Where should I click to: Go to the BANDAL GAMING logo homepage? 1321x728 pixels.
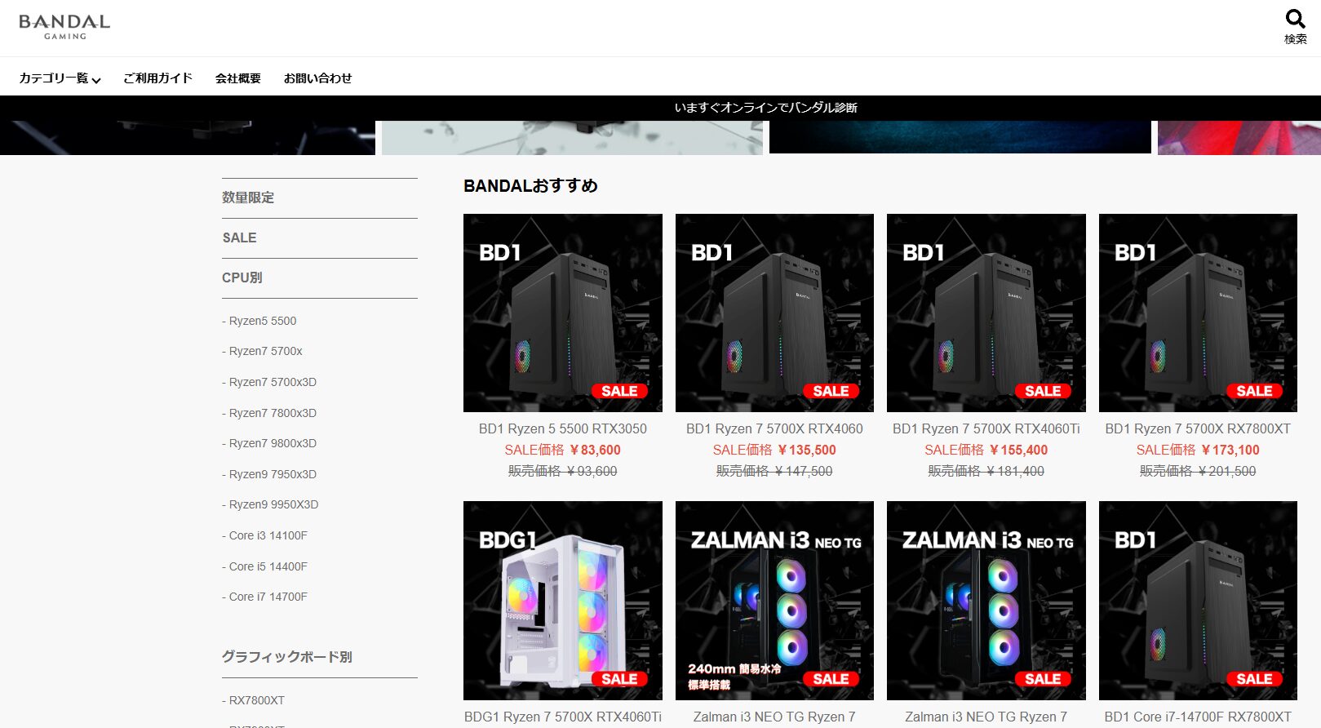coord(64,27)
